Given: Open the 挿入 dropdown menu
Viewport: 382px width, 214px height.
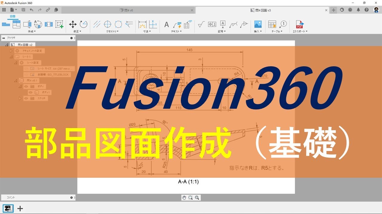Looking at the screenshot, I should point(258,31).
